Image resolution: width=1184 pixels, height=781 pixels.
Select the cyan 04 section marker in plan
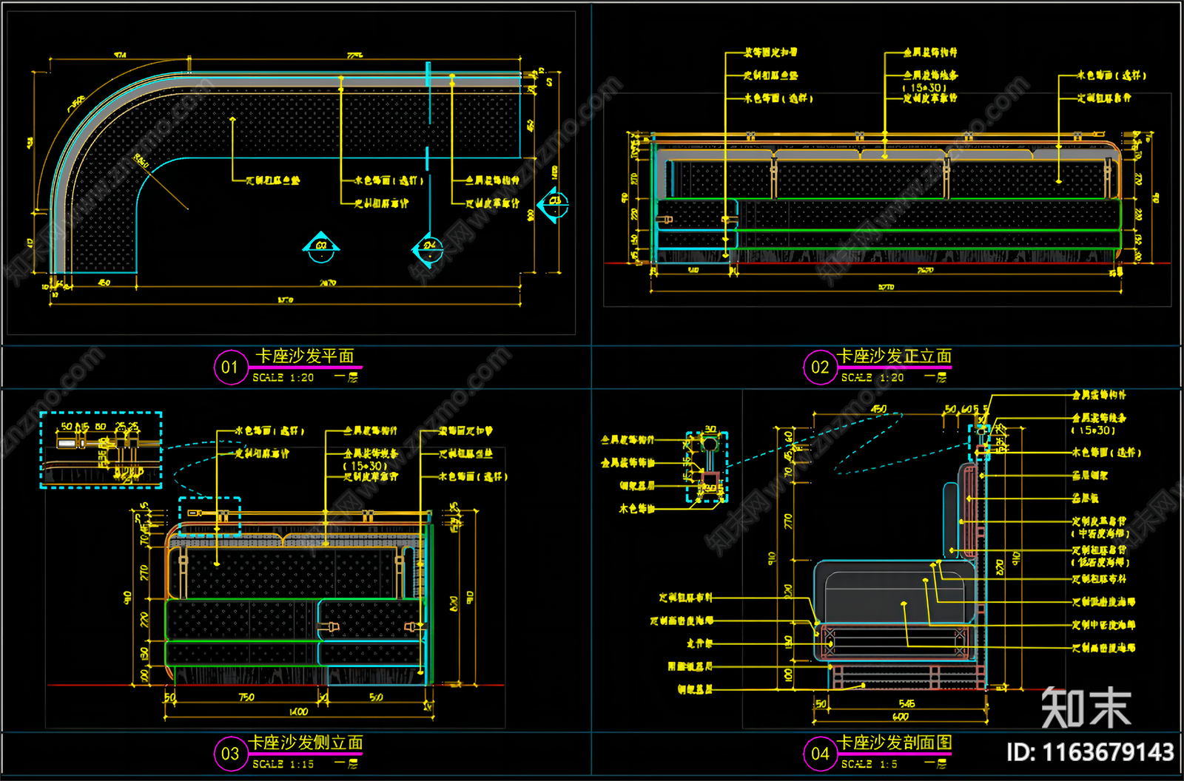pos(429,248)
